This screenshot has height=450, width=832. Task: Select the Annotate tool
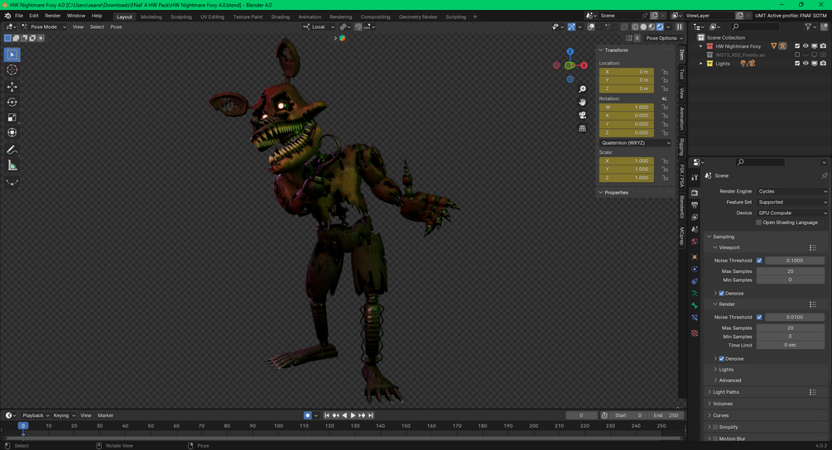(x=12, y=150)
